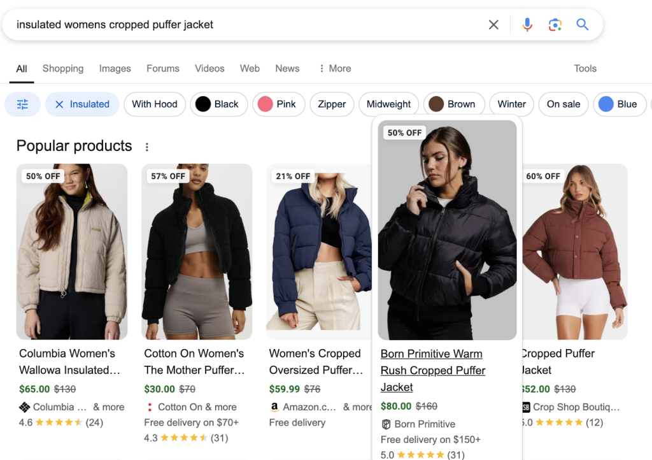
Task: Select the Zipper filter chip
Action: pos(332,104)
